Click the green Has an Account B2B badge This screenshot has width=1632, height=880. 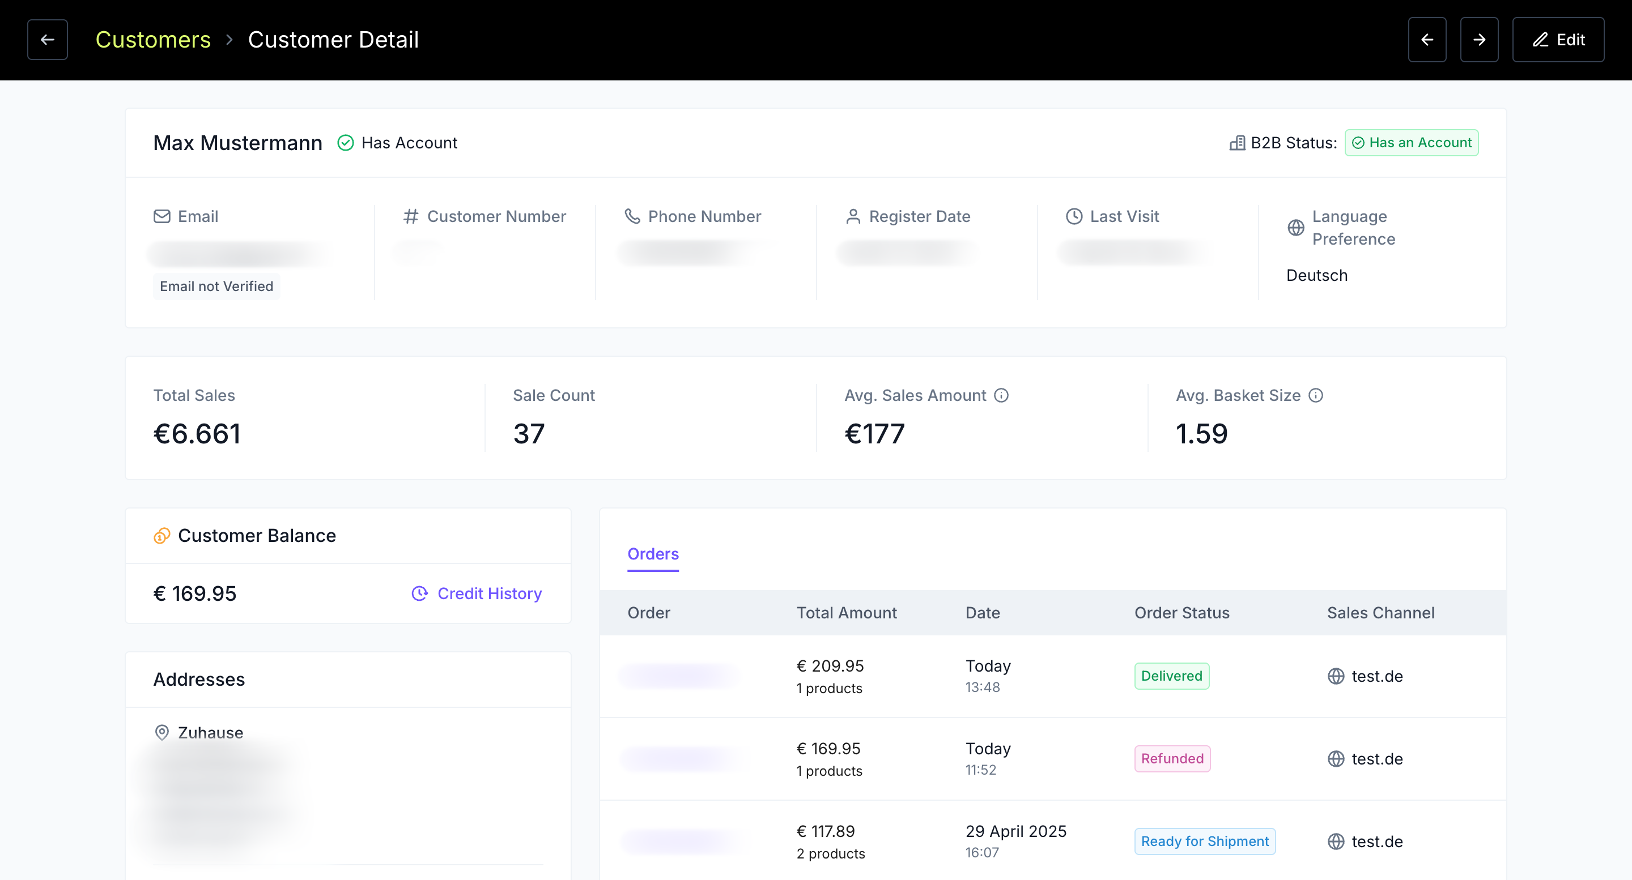coord(1412,143)
